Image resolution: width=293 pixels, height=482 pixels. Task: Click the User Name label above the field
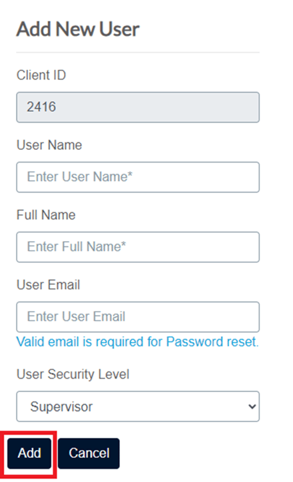click(49, 144)
